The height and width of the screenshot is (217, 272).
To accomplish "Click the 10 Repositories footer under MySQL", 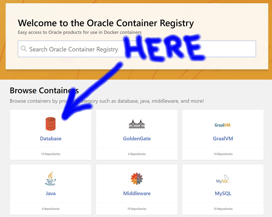I will [223, 209].
